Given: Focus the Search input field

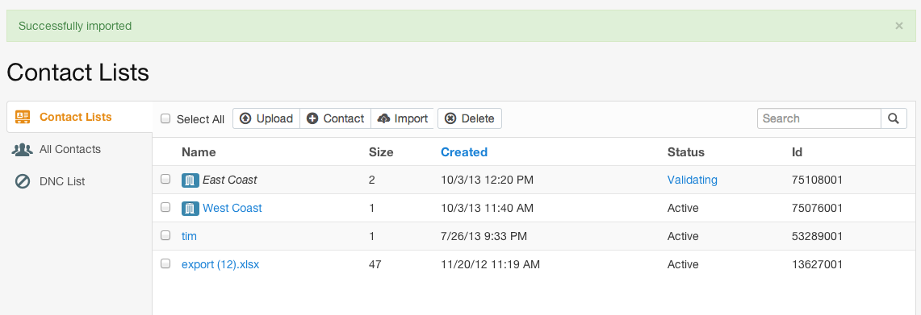Looking at the screenshot, I should (819, 118).
